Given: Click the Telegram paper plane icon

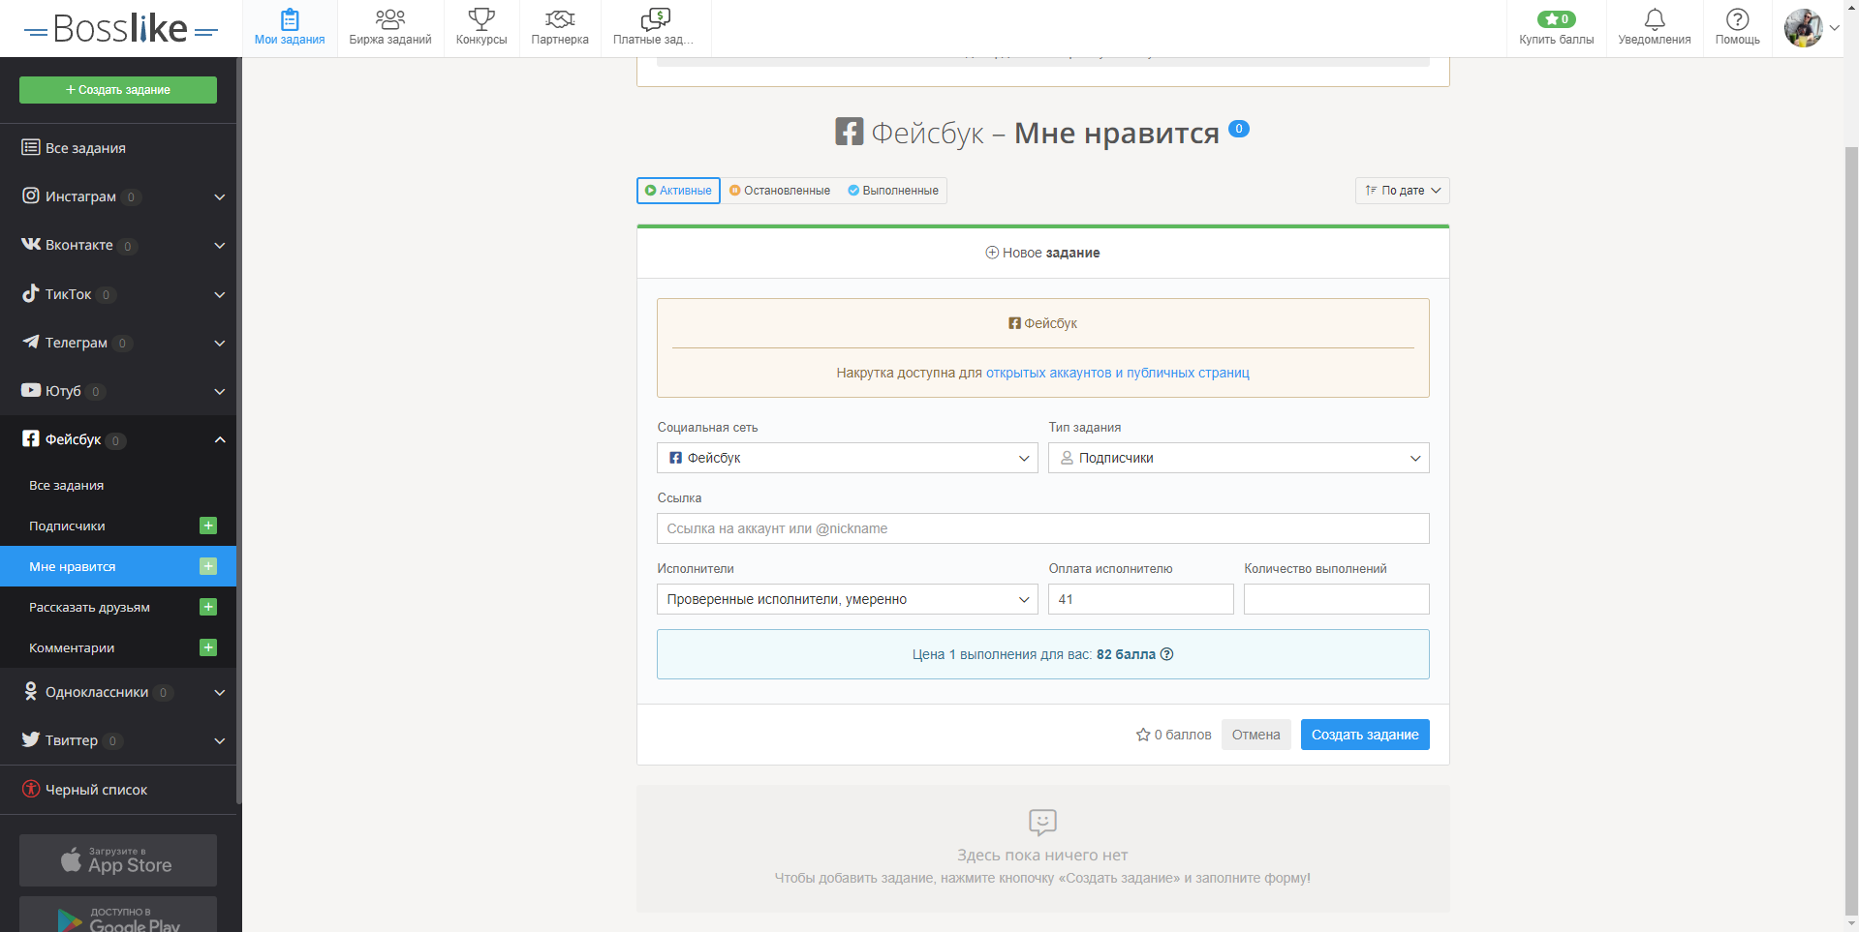Looking at the screenshot, I should 31,342.
